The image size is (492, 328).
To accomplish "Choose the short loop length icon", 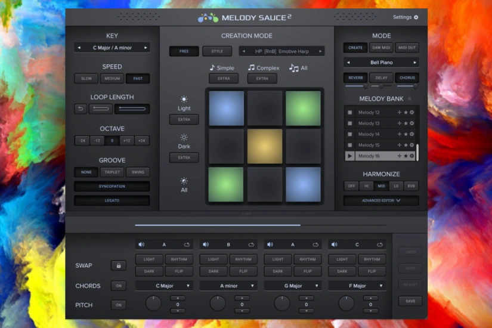I will [101, 109].
